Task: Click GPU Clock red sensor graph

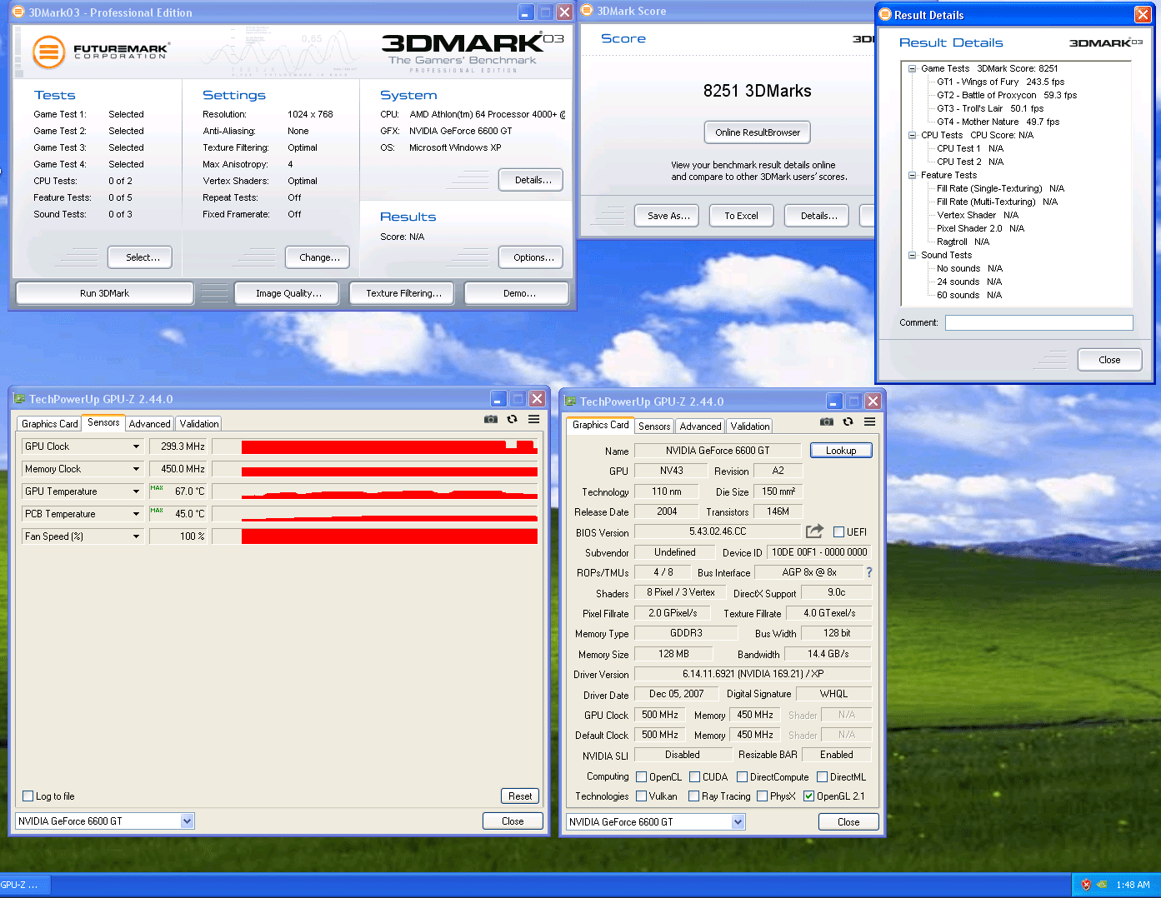Action: pyautogui.click(x=389, y=447)
